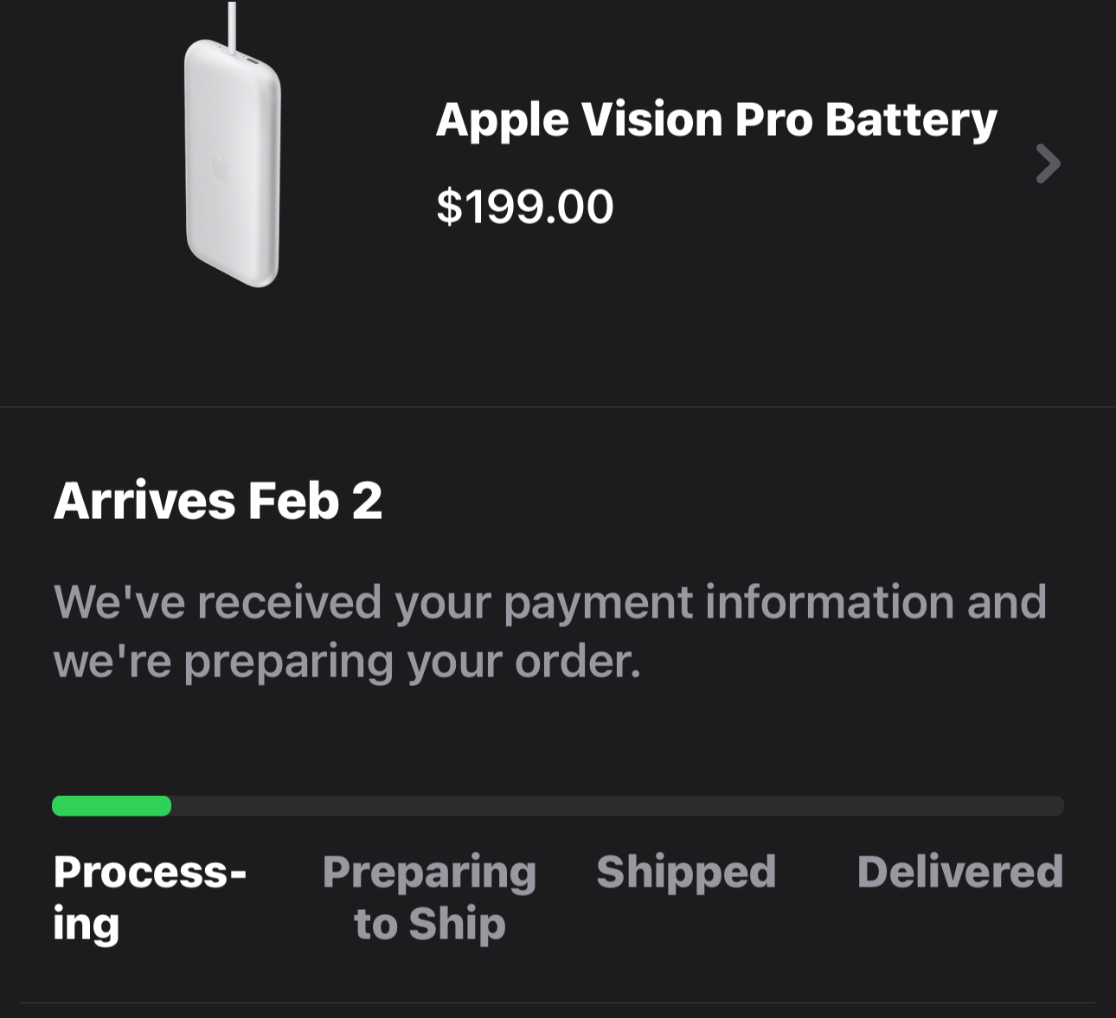1116x1018 pixels.
Task: Open product details via the right chevron
Action: (1048, 163)
